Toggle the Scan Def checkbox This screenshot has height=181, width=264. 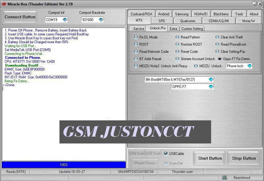[165, 163]
